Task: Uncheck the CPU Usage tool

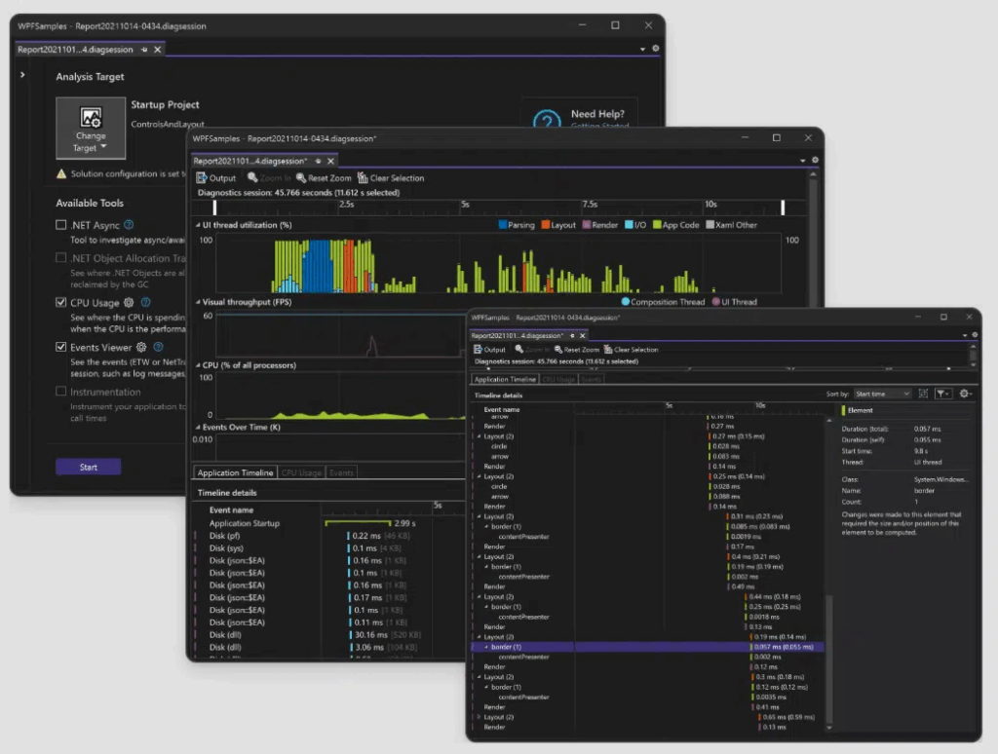Action: point(61,303)
